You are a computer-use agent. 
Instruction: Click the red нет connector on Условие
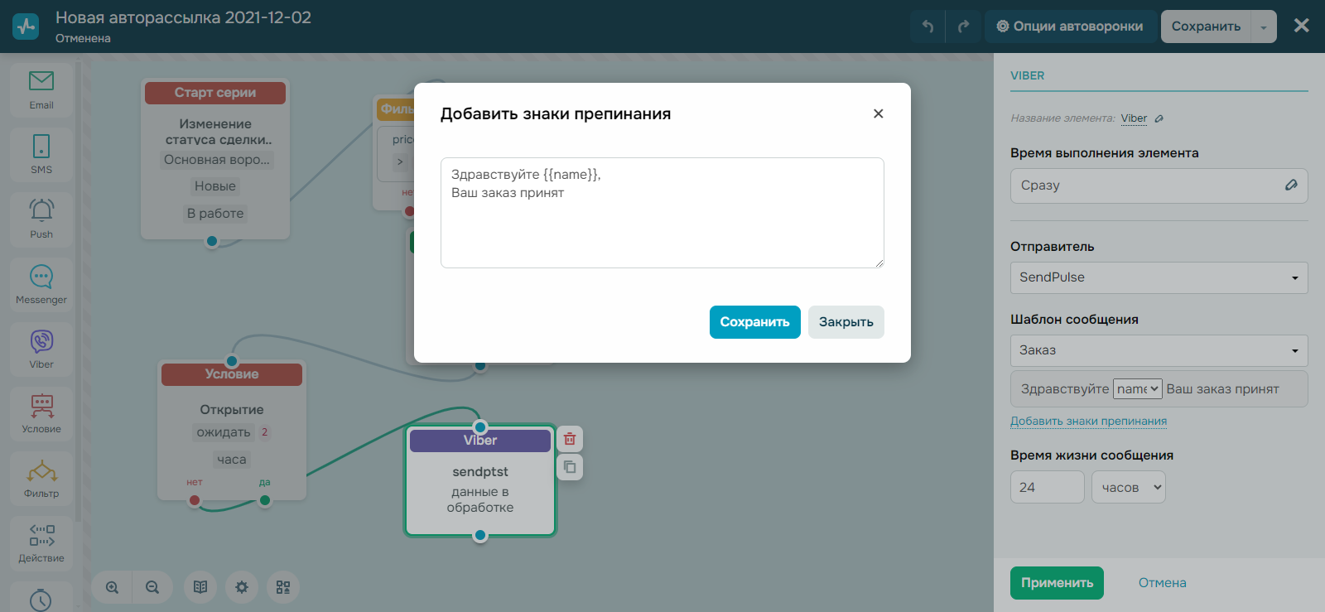(x=195, y=500)
